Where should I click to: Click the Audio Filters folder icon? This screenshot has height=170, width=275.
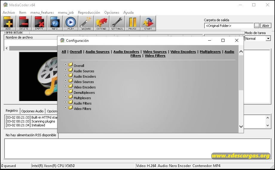click(71, 102)
